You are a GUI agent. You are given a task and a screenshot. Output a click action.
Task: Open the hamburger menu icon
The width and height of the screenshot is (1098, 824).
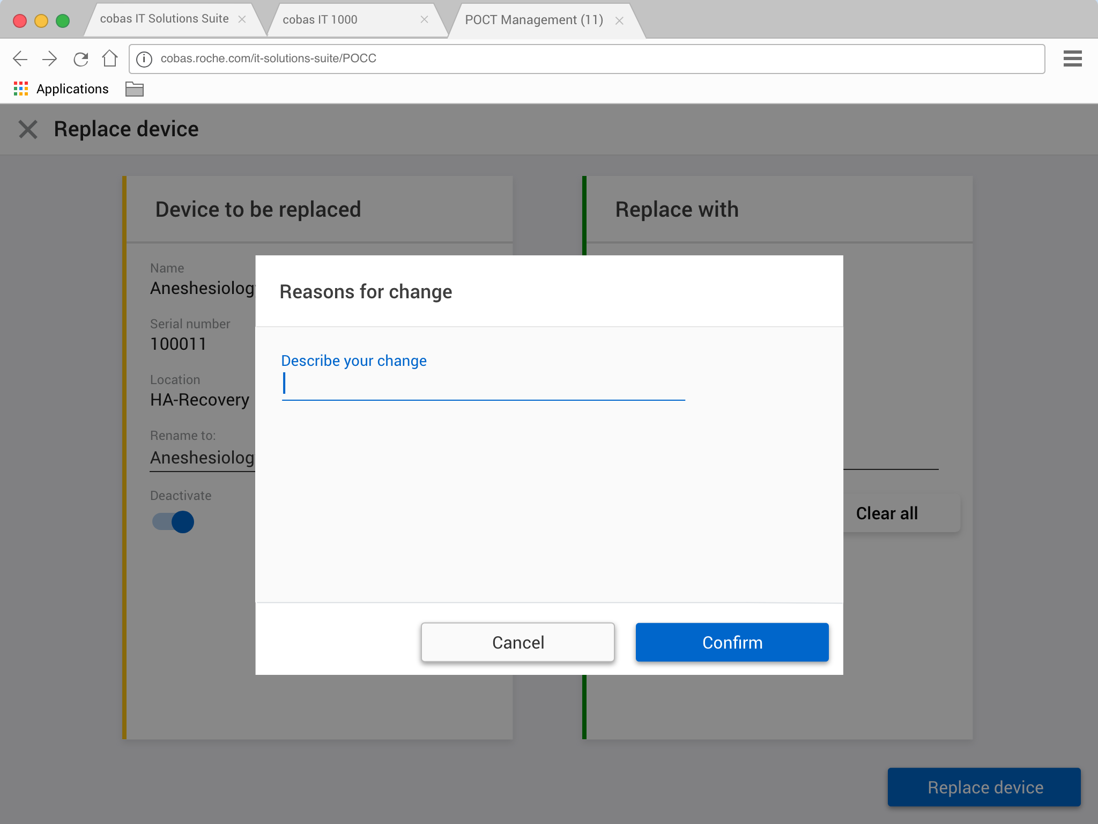point(1072,58)
